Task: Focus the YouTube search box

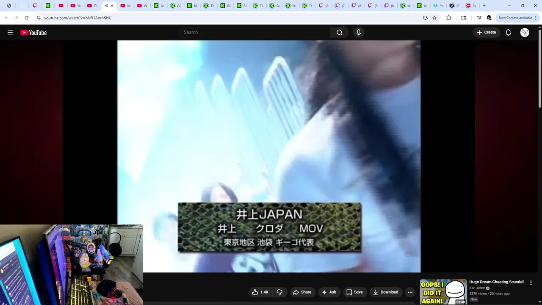Action: [x=255, y=33]
